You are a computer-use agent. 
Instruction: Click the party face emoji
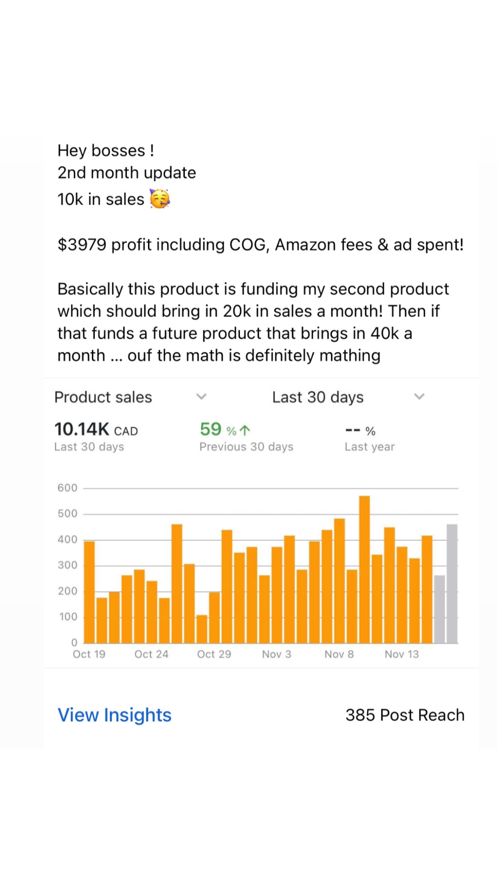coord(160,199)
